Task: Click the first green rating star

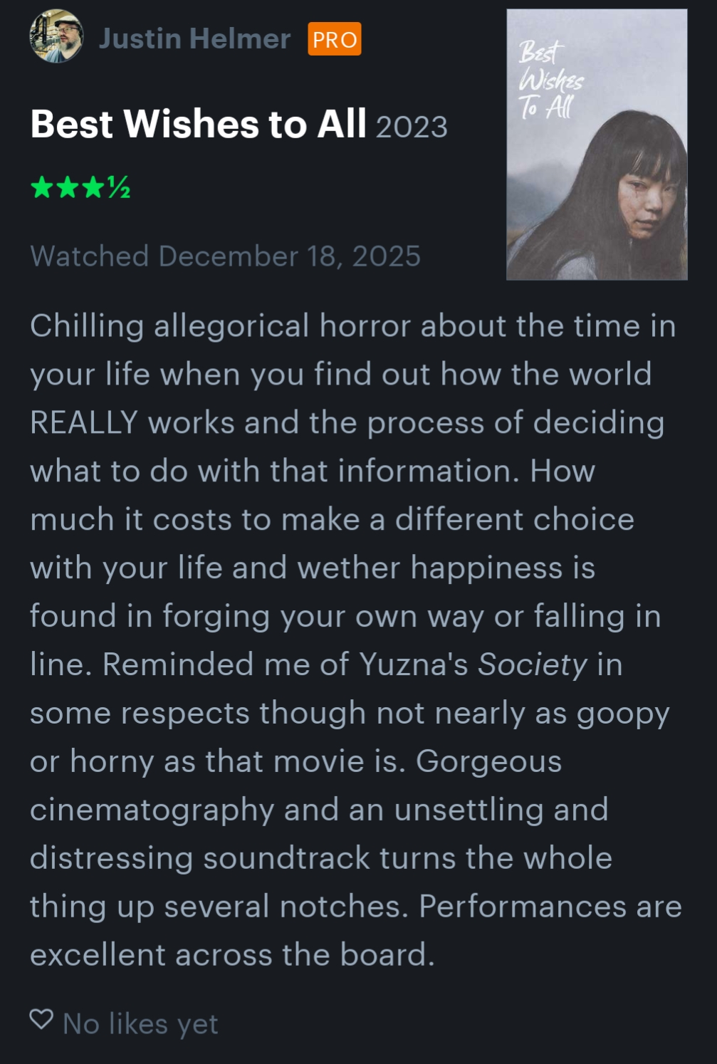Action: point(42,188)
